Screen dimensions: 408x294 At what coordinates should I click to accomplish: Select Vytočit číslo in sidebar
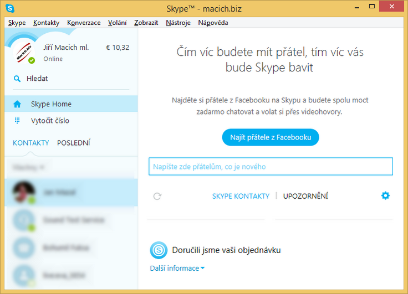pos(50,121)
